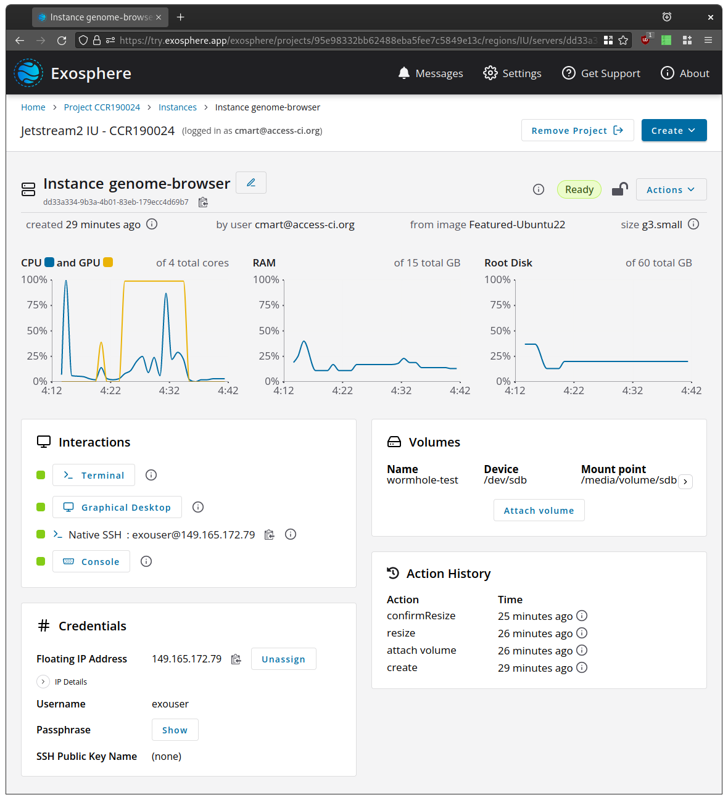Click the green status indicator beside Terminal
This screenshot has height=800, width=728.
(41, 475)
